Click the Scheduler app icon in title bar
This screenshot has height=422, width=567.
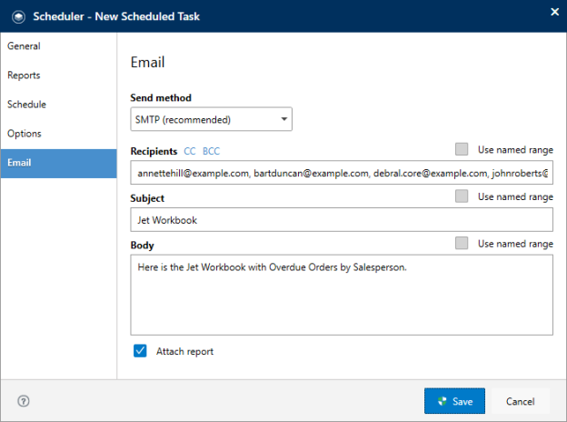(x=18, y=16)
